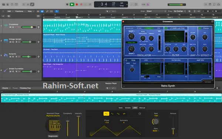Select the SoCal Kit drum track icon

[6, 55]
